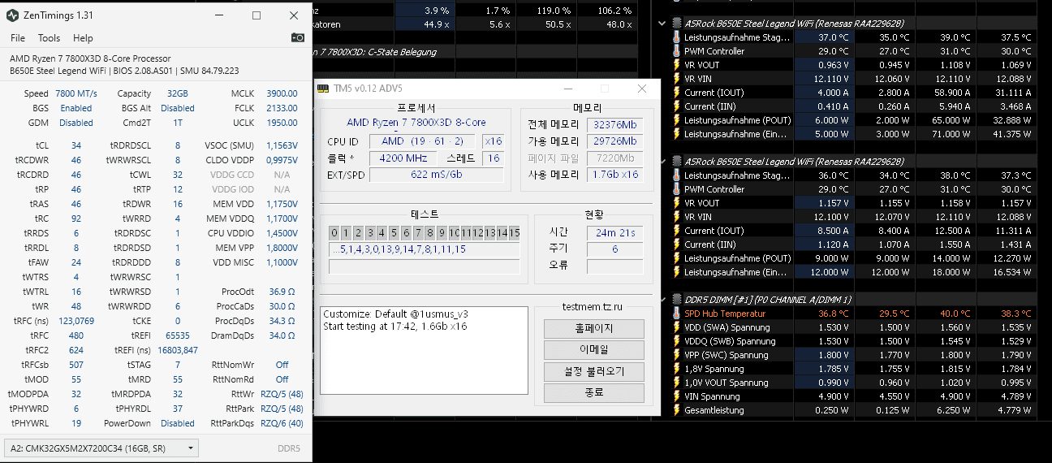Open the ZenTimings Tools menu
The width and height of the screenshot is (1052, 463).
pos(50,38)
